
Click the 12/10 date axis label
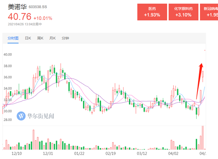click(x=17, y=153)
